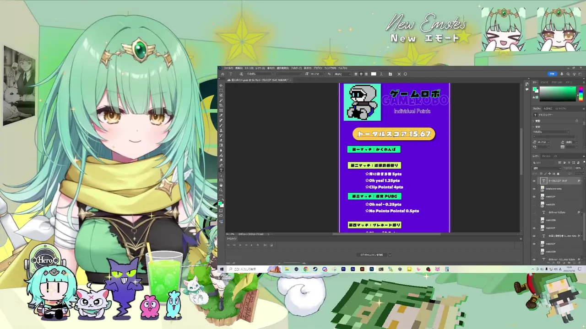Open layer blend mode dropdown
The width and height of the screenshot is (586, 329).
click(x=547, y=168)
